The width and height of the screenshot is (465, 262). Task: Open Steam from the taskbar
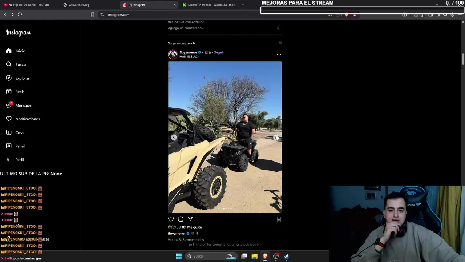(286, 256)
